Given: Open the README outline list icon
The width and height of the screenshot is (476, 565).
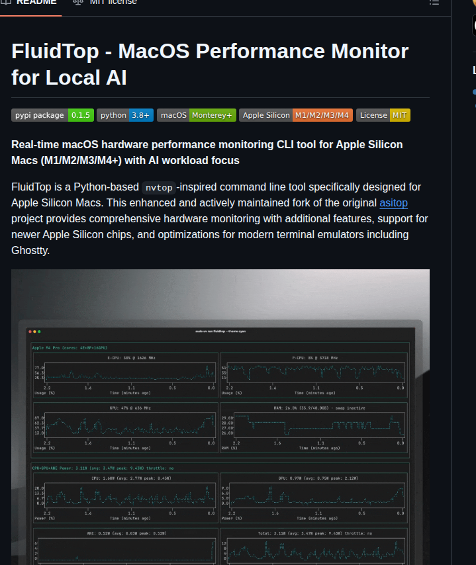Looking at the screenshot, I should (434, 3).
